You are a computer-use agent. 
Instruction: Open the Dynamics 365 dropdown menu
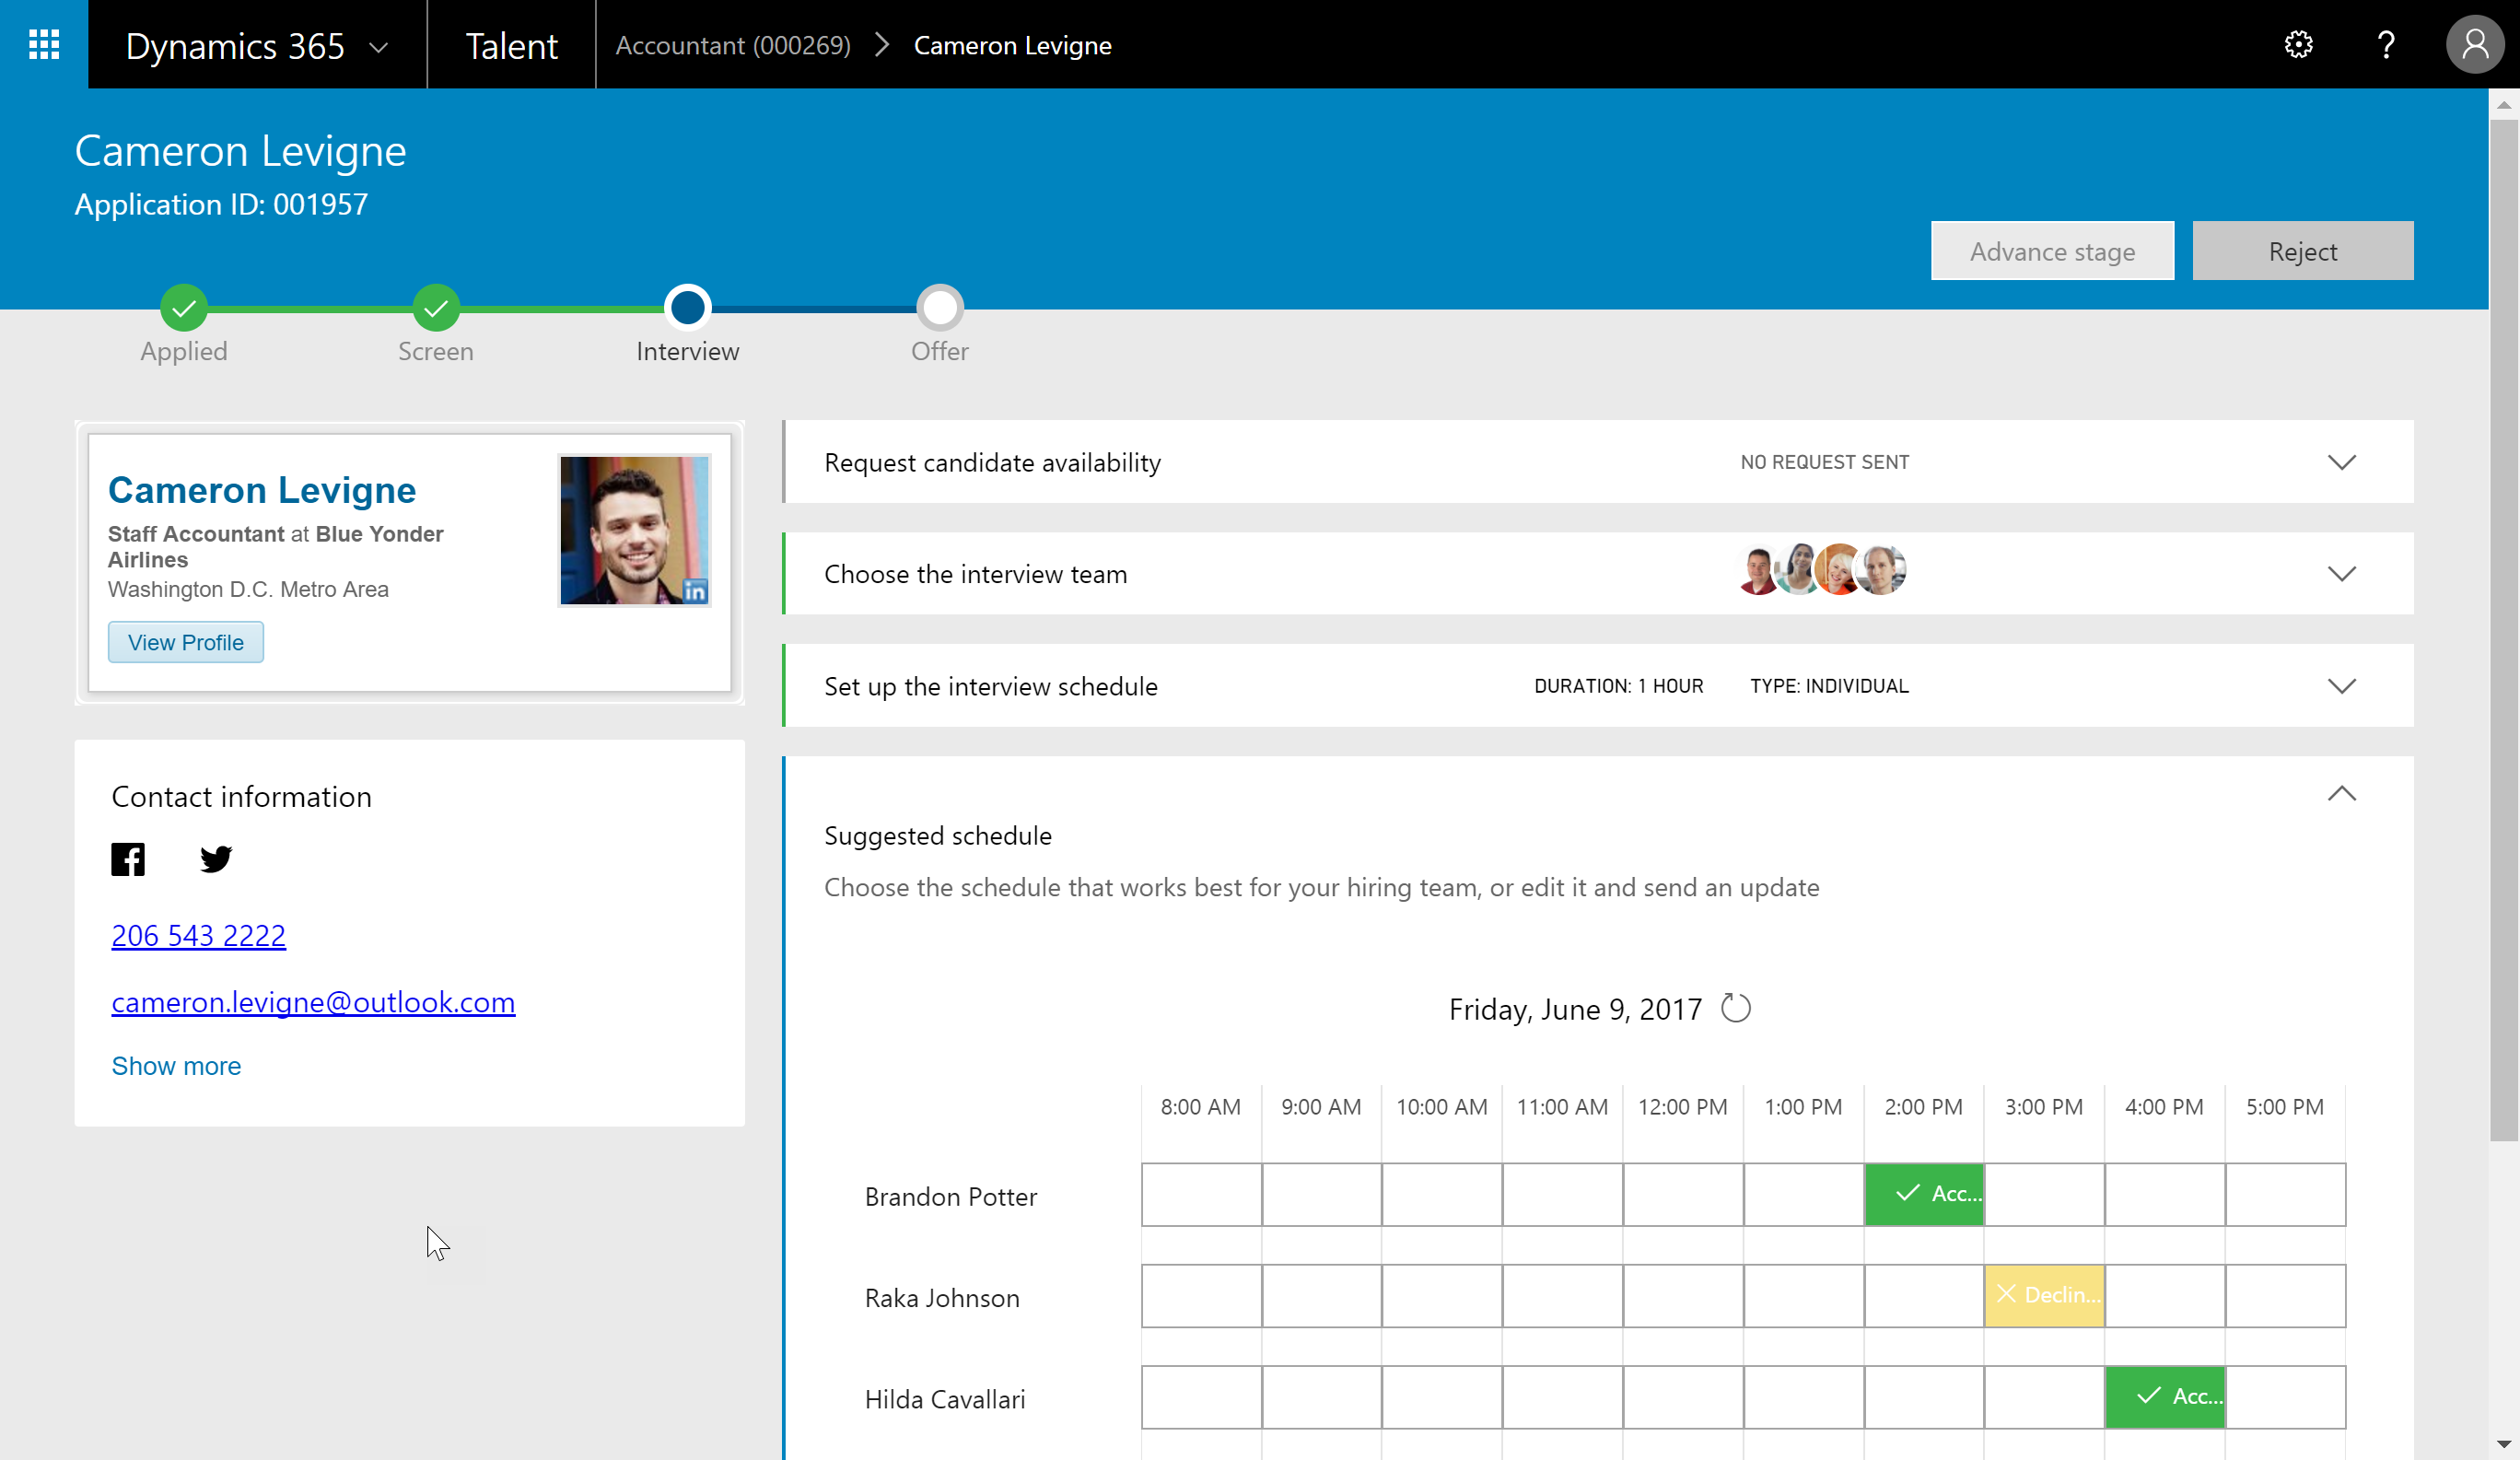[378, 46]
